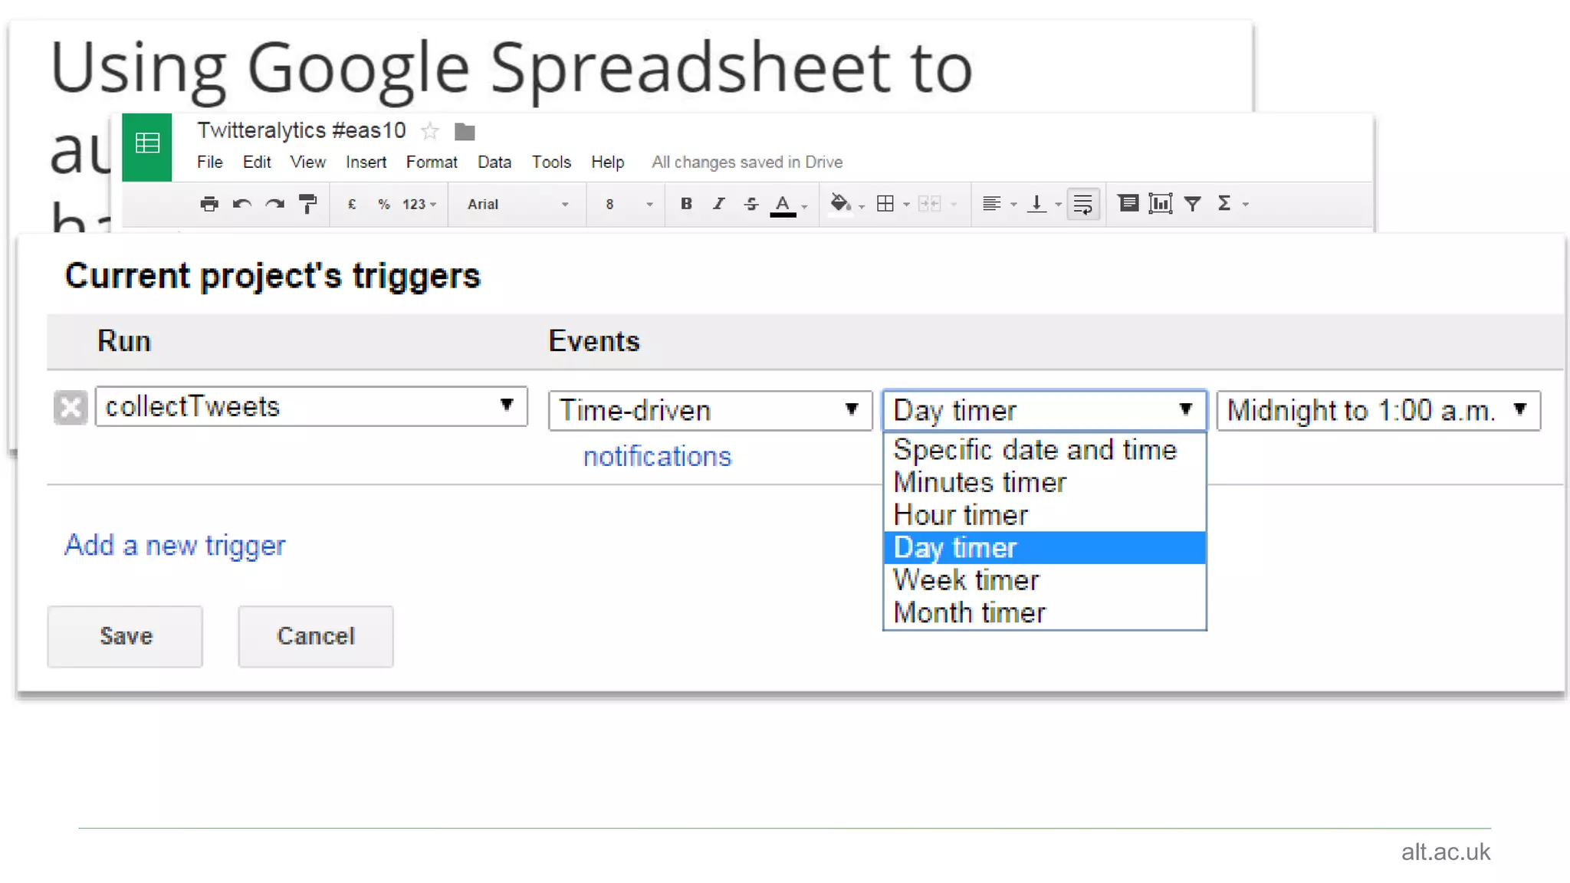Remove the collectTweets trigger with X
The image size is (1570, 883).
[71, 407]
